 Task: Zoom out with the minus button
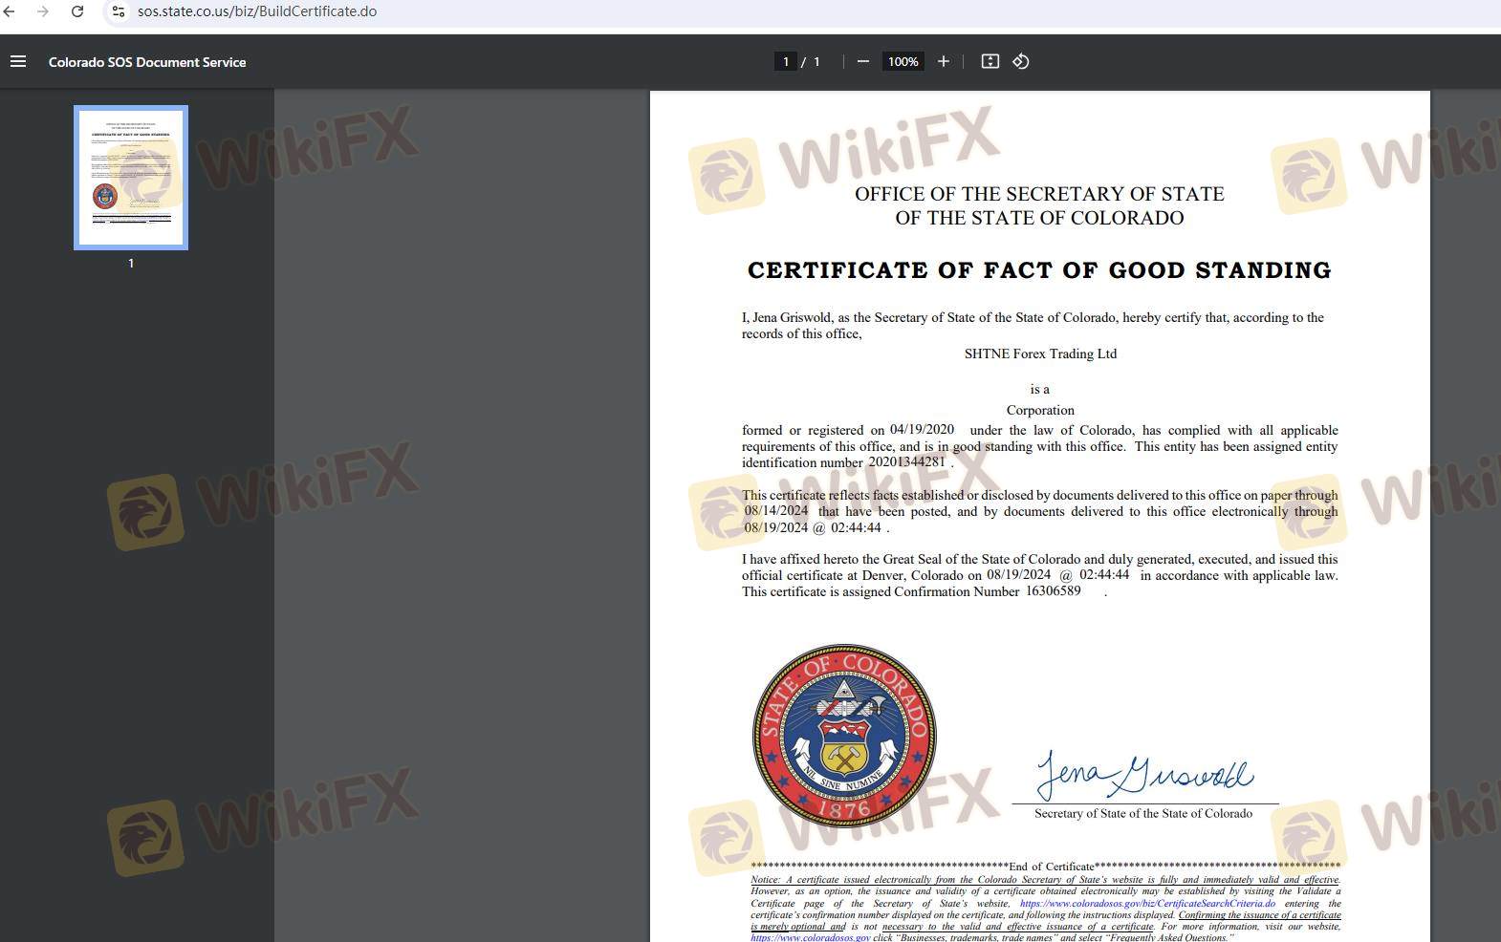(x=863, y=61)
